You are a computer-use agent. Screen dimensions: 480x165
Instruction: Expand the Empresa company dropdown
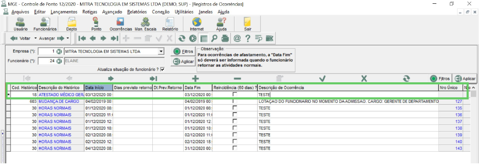click(x=161, y=51)
